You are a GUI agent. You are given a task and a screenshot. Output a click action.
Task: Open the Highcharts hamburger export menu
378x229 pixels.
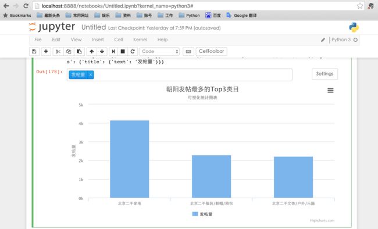330,91
